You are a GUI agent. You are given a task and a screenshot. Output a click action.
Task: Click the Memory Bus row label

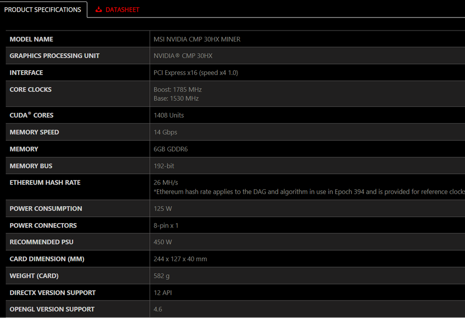coord(31,166)
